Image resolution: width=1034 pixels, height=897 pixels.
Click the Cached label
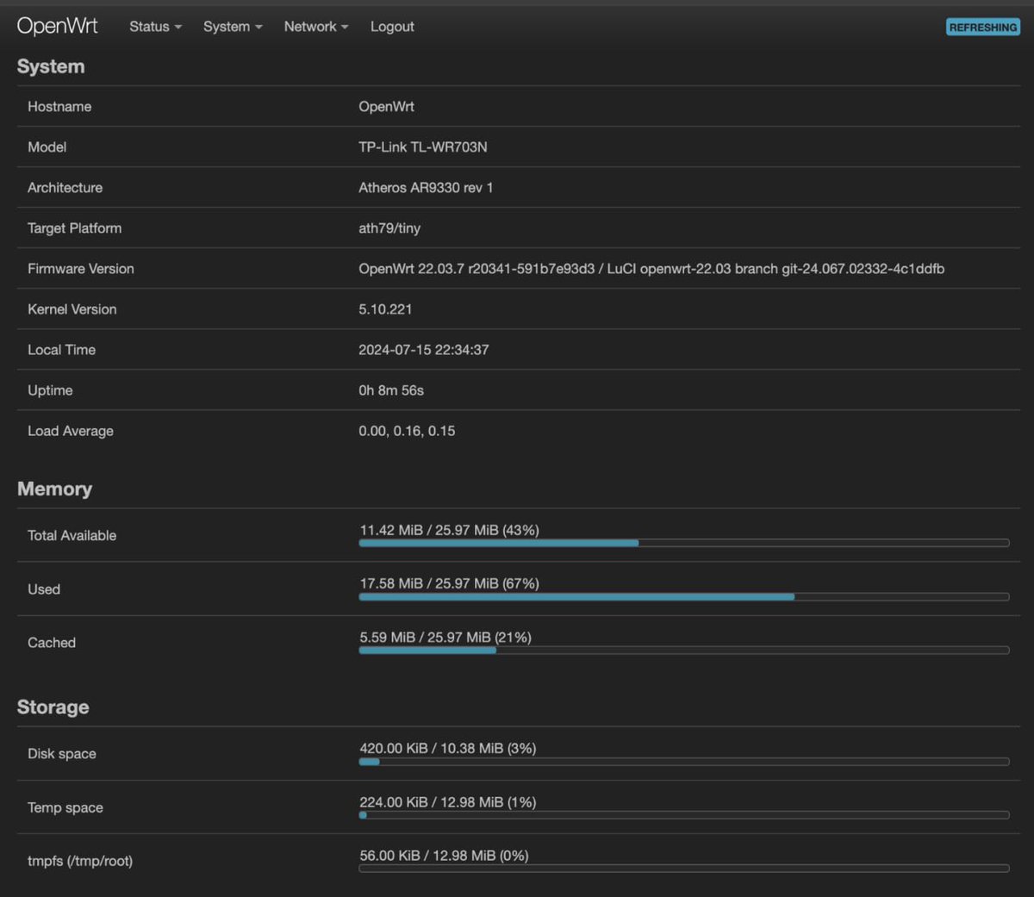point(52,643)
